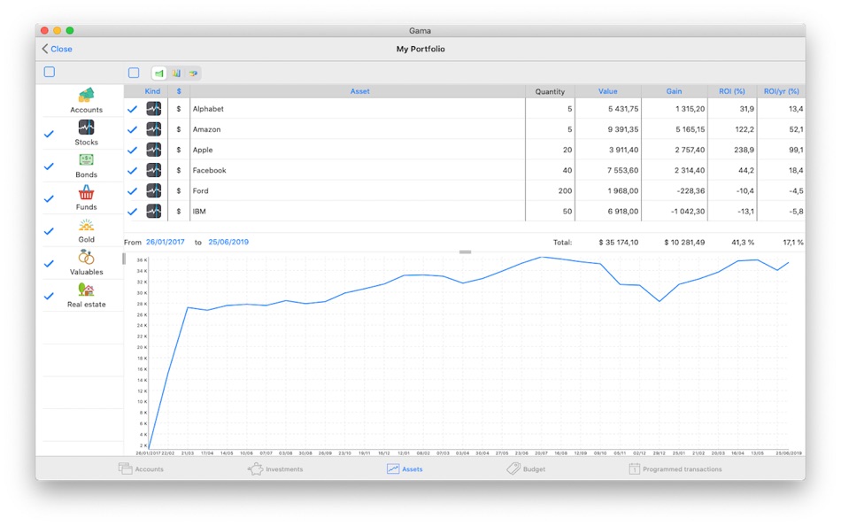Select the Alphabet asset name
841x526 pixels.
[x=208, y=109]
